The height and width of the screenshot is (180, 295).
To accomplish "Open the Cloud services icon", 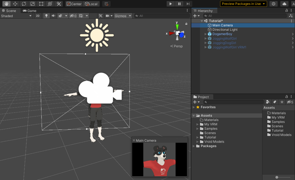I will (284, 4).
